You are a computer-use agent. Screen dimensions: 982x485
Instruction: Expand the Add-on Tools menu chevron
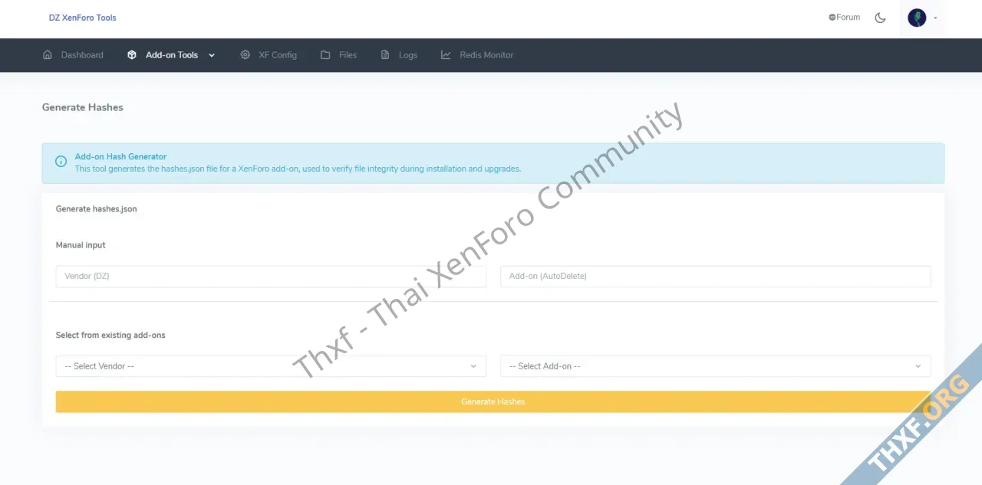212,55
